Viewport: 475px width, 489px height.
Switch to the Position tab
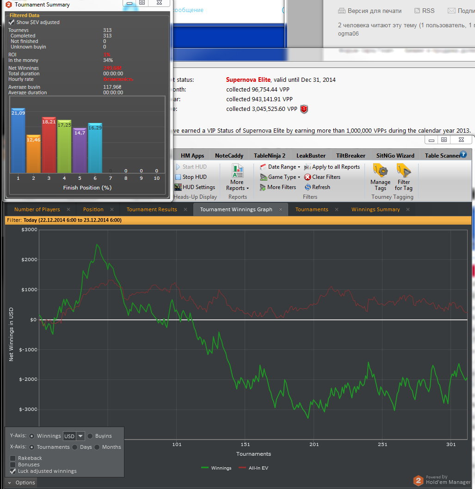pos(93,209)
